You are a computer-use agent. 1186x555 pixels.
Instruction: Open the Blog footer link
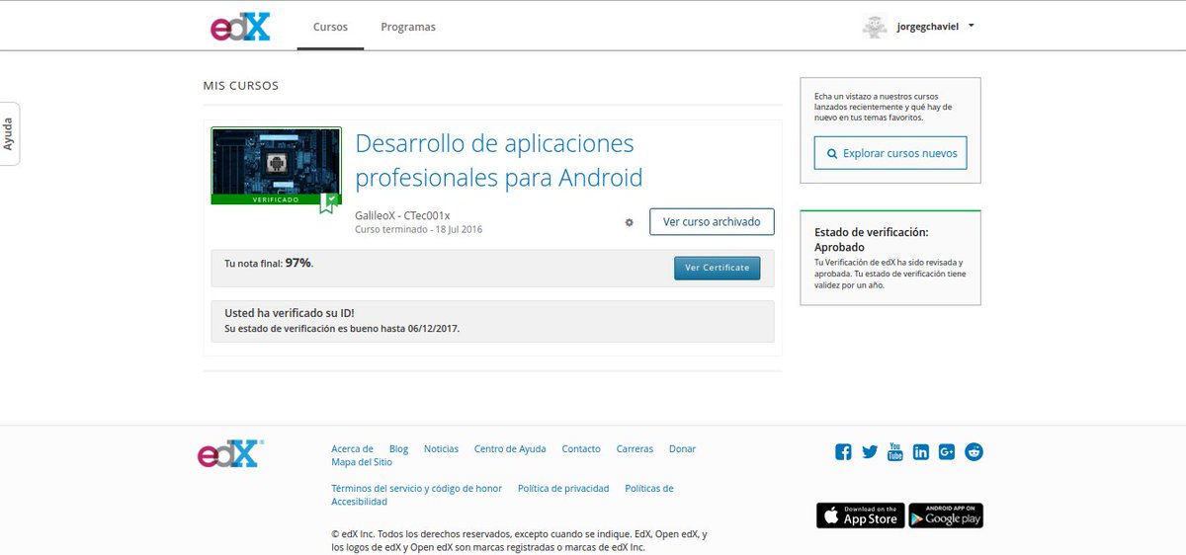tap(398, 448)
